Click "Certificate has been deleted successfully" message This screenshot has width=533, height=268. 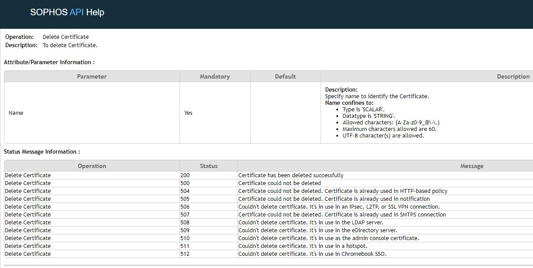(x=291, y=175)
